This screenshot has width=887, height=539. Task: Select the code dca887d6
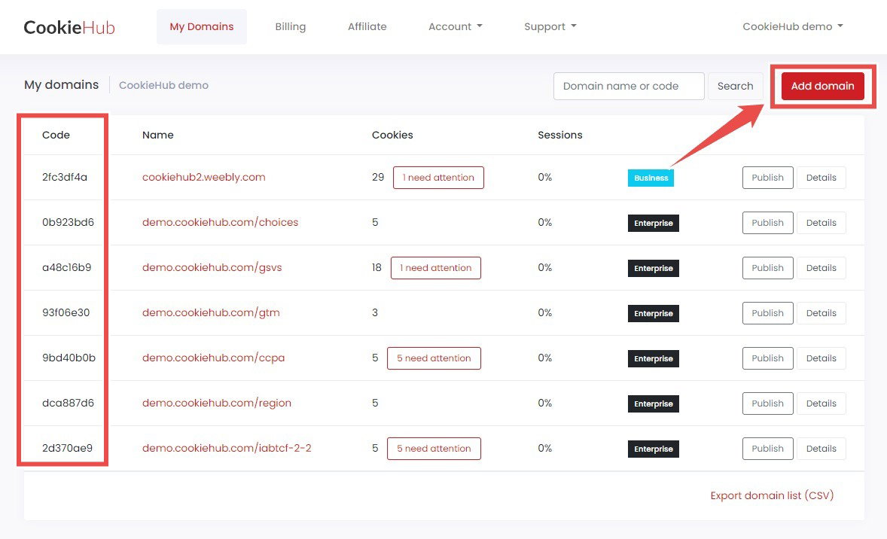pyautogui.click(x=68, y=403)
